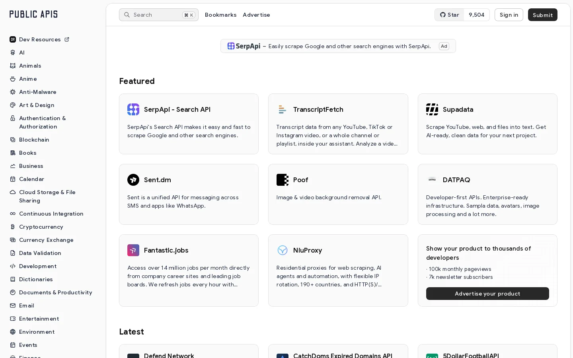This screenshot has height=358, width=573.
Task: Click the Cloud Storage cloud icon
Action: (x=13, y=192)
